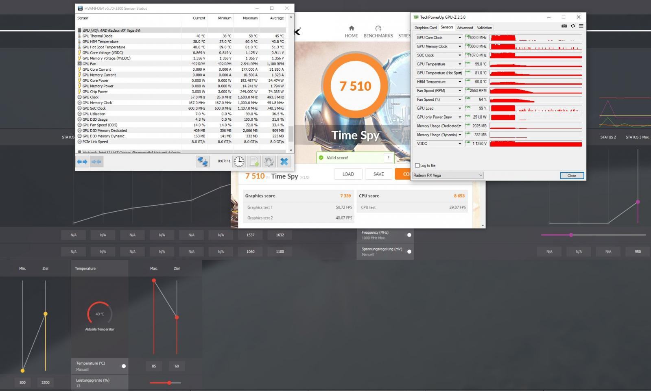Open 3DMark BENCHMARKS tab
Image resolution: width=651 pixels, height=391 pixels.
pos(378,32)
